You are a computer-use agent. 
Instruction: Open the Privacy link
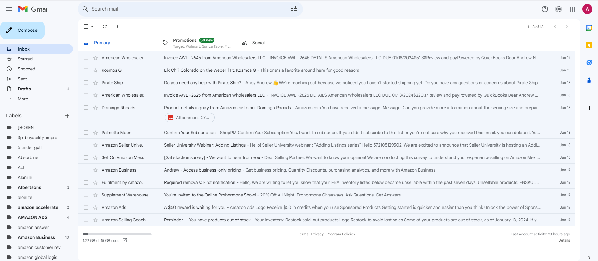click(x=317, y=234)
